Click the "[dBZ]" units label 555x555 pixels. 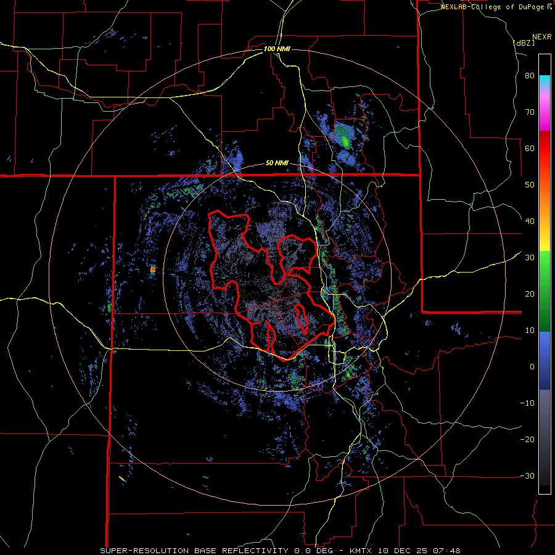click(x=524, y=43)
